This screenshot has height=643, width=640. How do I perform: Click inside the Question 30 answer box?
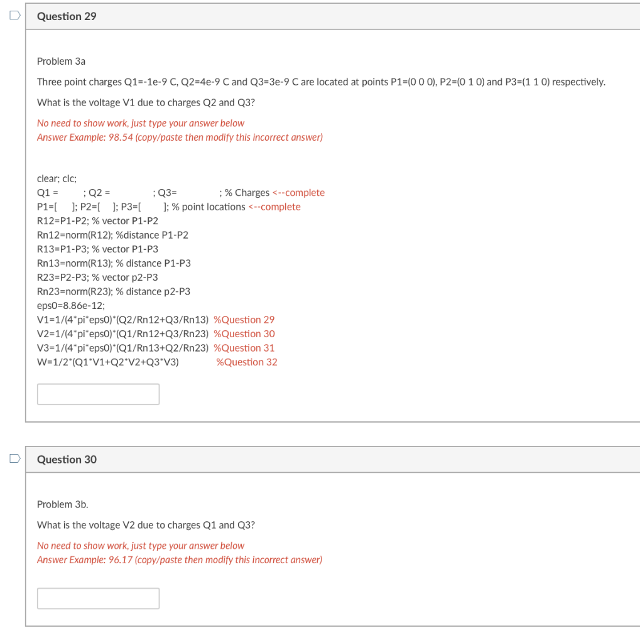pyautogui.click(x=98, y=598)
